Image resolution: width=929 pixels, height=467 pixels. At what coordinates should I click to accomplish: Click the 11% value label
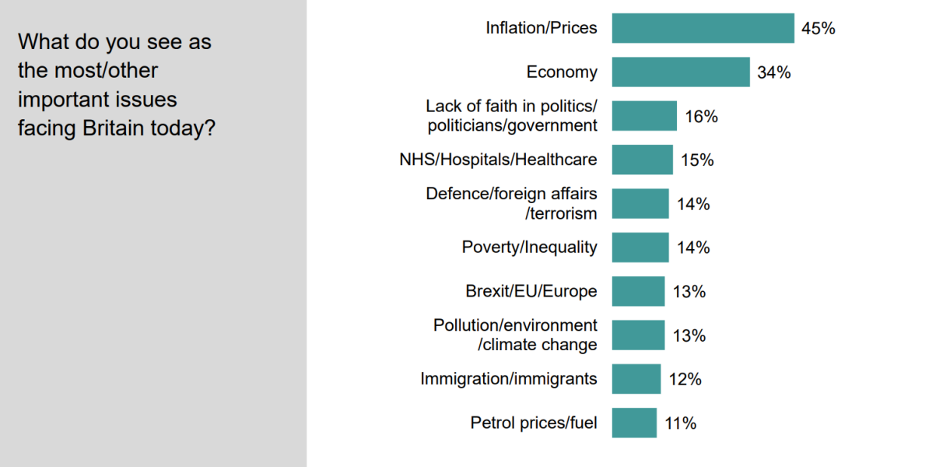point(681,423)
